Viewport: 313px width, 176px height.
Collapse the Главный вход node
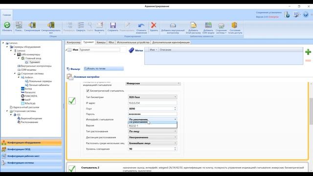(19, 58)
